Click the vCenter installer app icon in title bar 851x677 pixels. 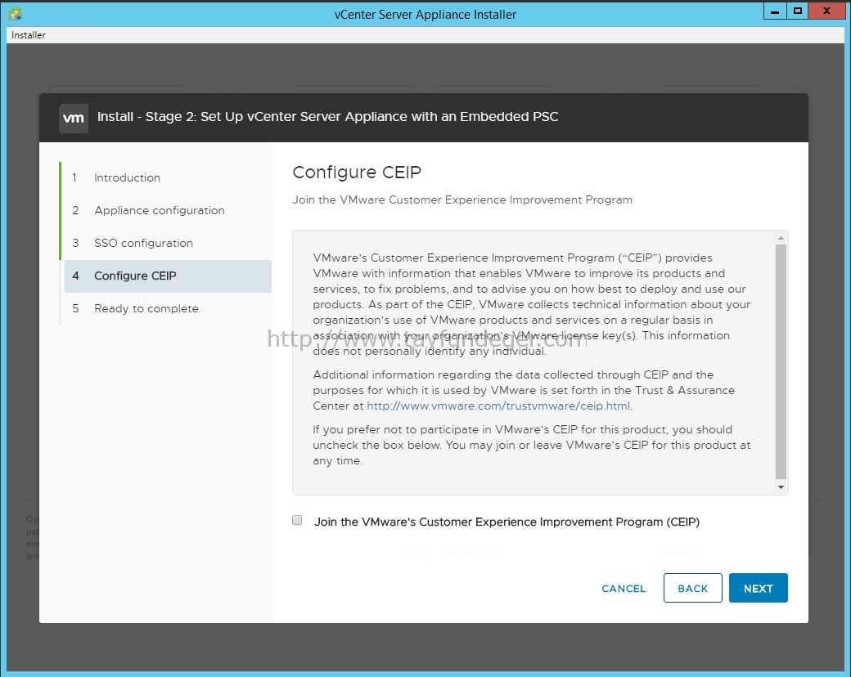pyautogui.click(x=15, y=14)
